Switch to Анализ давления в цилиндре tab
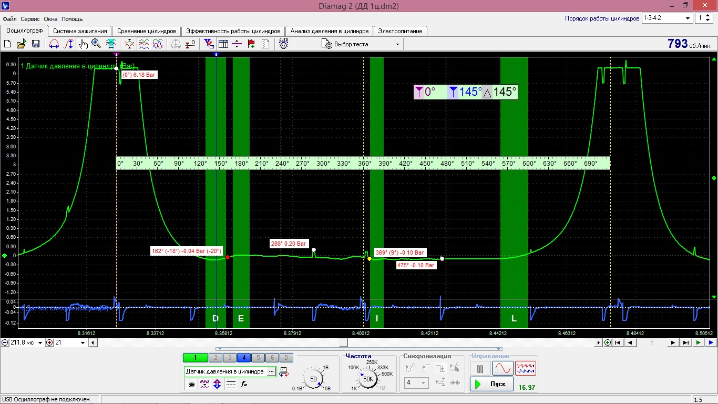 point(330,31)
